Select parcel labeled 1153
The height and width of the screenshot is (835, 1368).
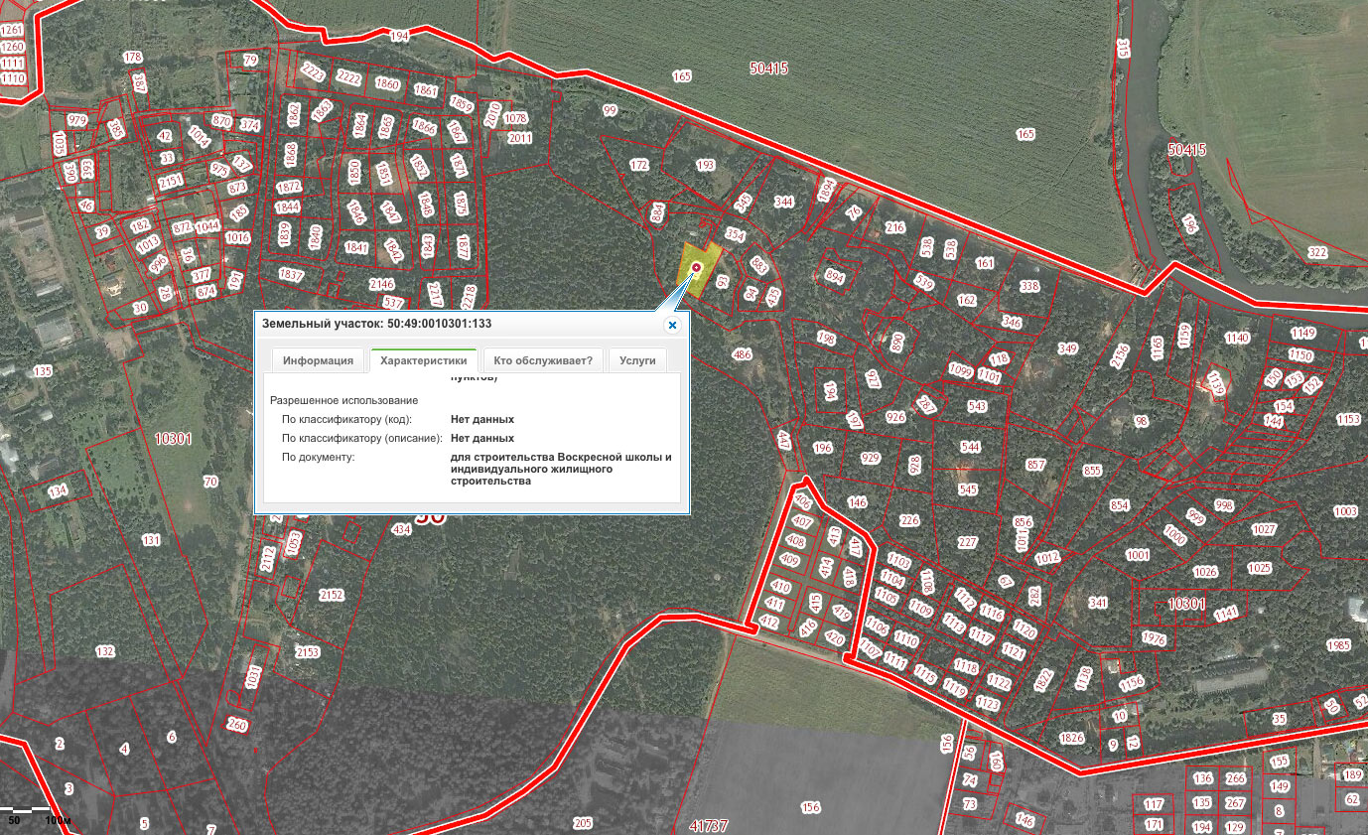[x=1348, y=420]
